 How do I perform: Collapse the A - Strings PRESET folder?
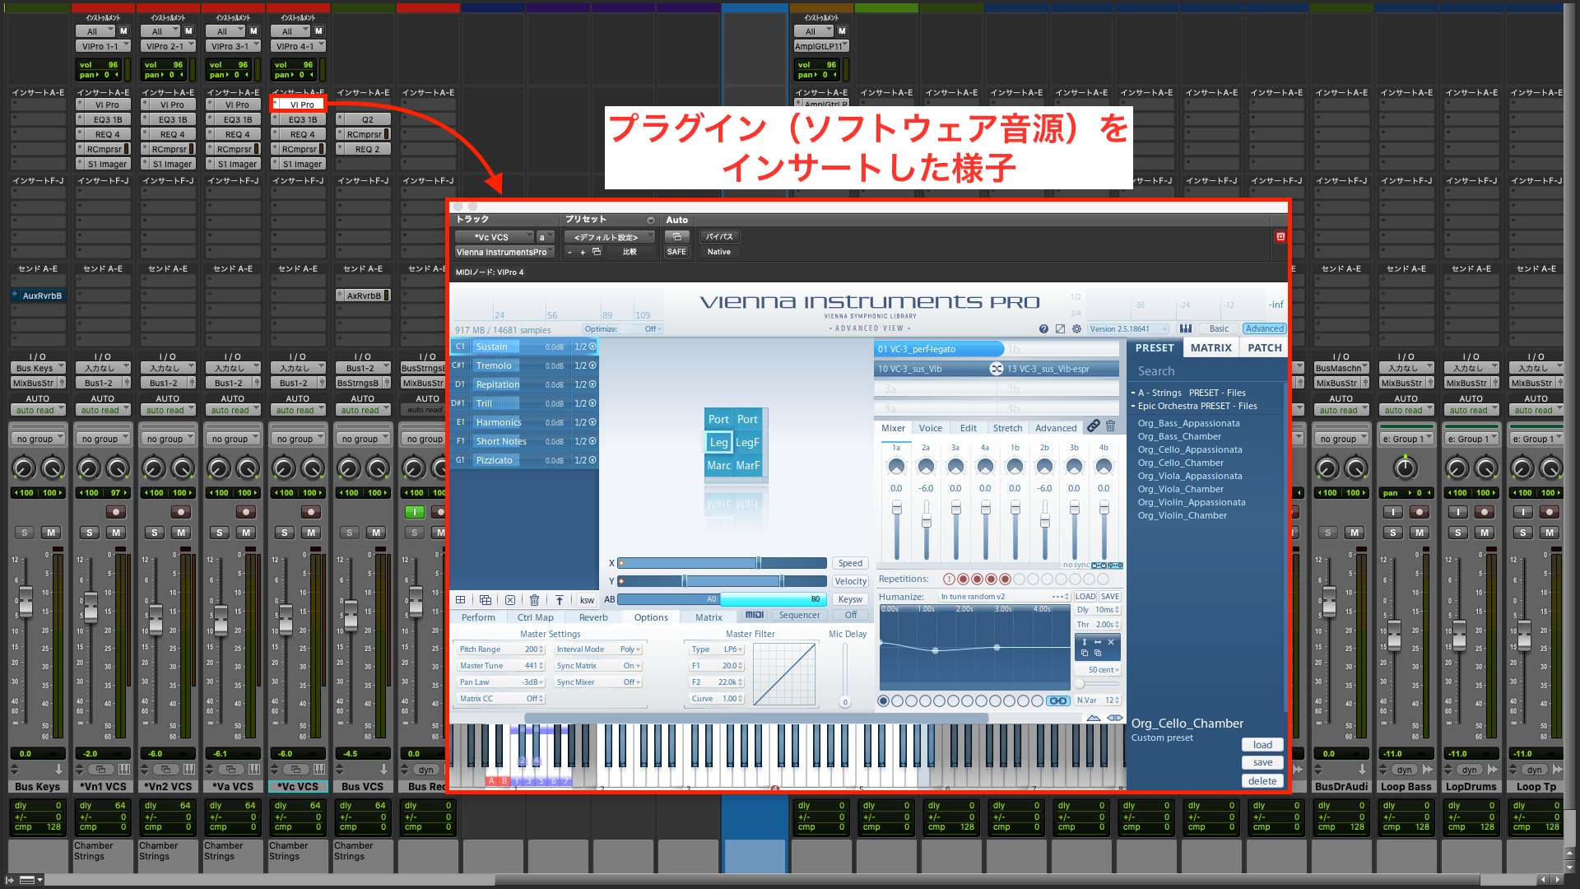coord(1133,393)
